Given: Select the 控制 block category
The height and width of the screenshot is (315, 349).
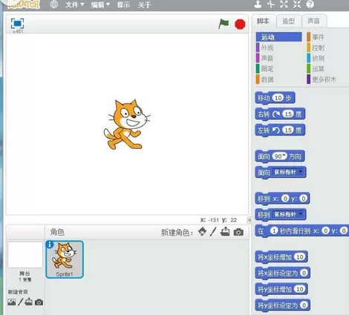Looking at the screenshot, I should [316, 47].
